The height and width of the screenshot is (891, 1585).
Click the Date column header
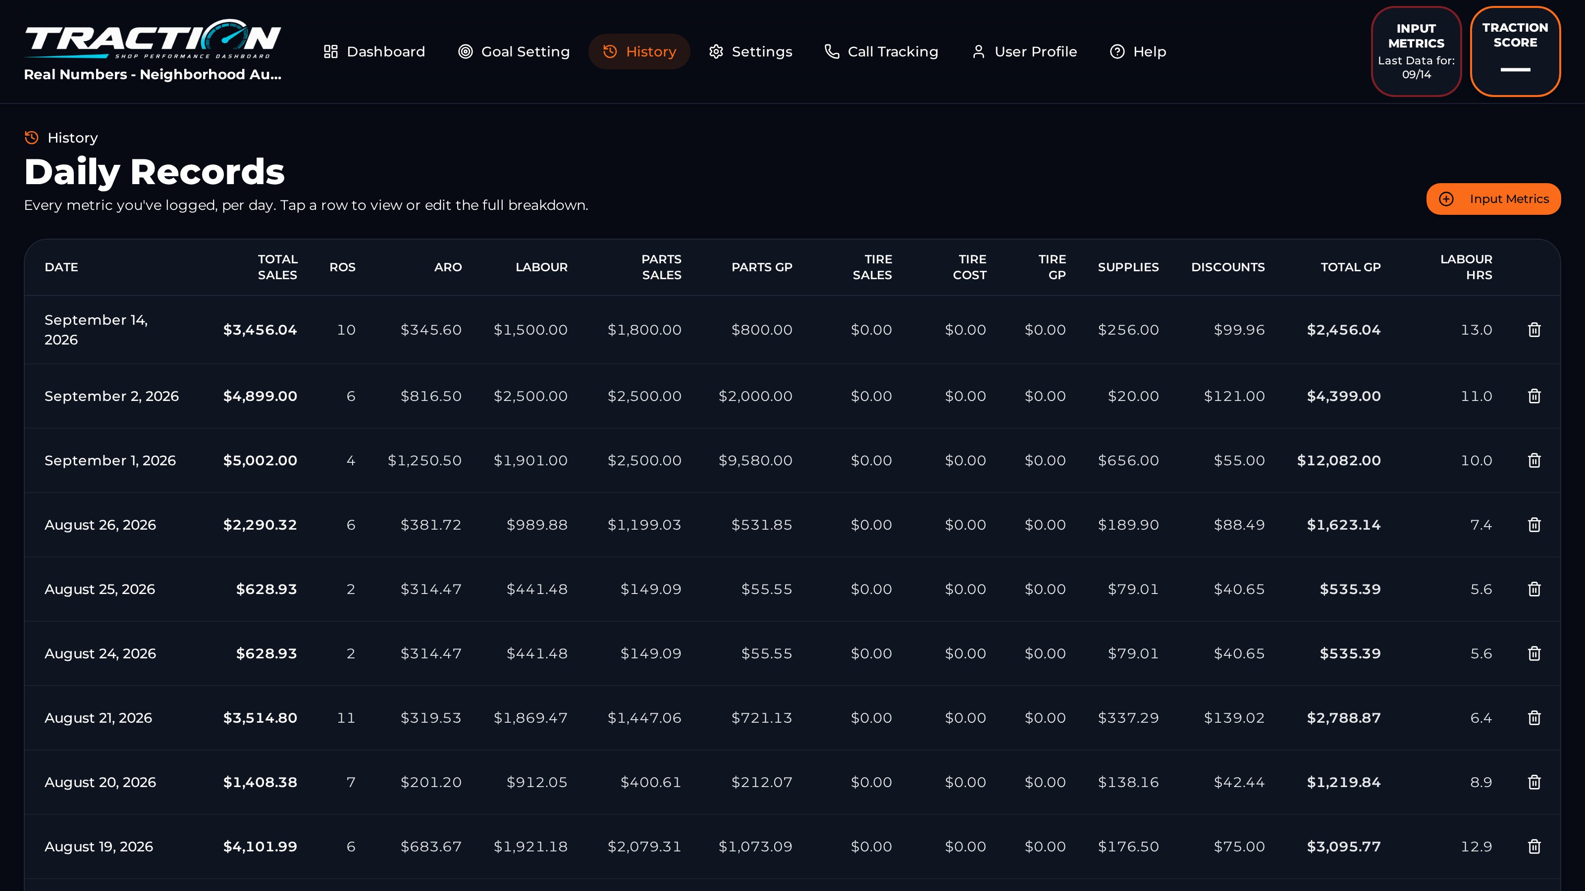point(61,267)
